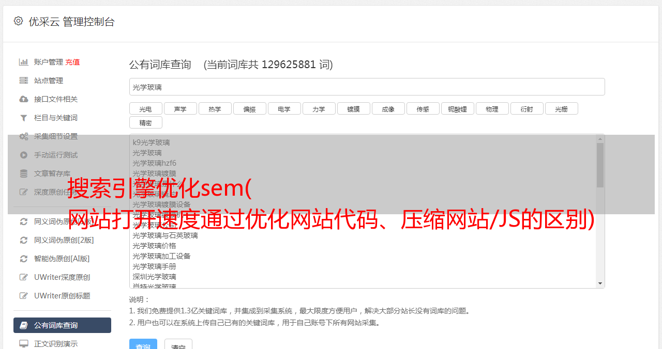Click the red 充值 link
Screen dimensions: 662x349
click(x=72, y=62)
